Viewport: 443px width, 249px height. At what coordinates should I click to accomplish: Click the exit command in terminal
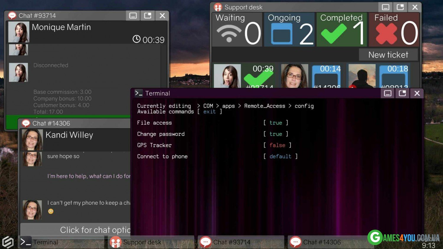[209, 112]
